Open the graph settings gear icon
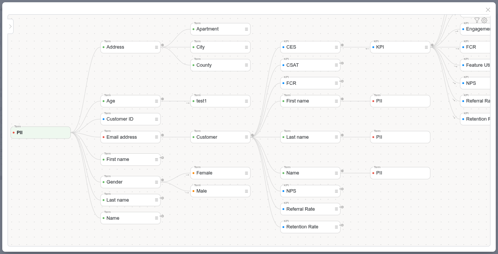The image size is (498, 254). [x=484, y=20]
